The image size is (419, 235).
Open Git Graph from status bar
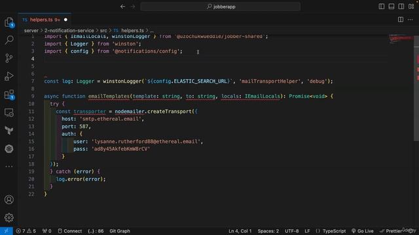click(x=120, y=231)
